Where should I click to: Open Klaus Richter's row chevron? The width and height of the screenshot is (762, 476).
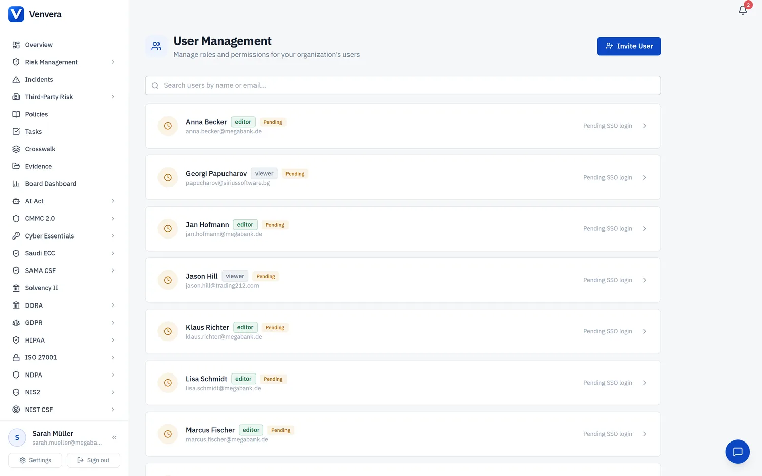(645, 331)
